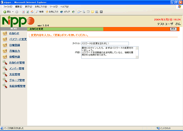
Task: Open the Mail button dropdown arrow
Action: 81,12
